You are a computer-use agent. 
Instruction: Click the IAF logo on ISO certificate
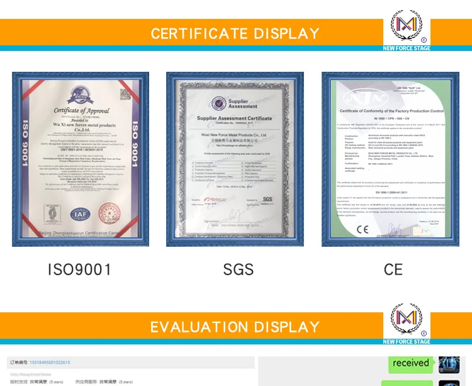[x=81, y=214]
